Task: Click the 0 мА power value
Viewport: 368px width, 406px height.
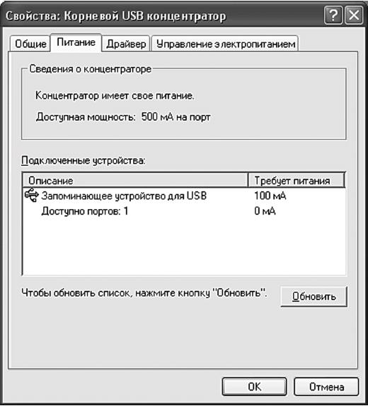Action: [x=265, y=211]
